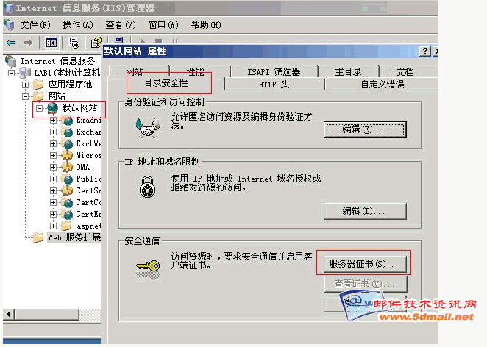The image size is (487, 347).
Task: Click the tree pane's left scroll arrow
Action: [x=9, y=314]
